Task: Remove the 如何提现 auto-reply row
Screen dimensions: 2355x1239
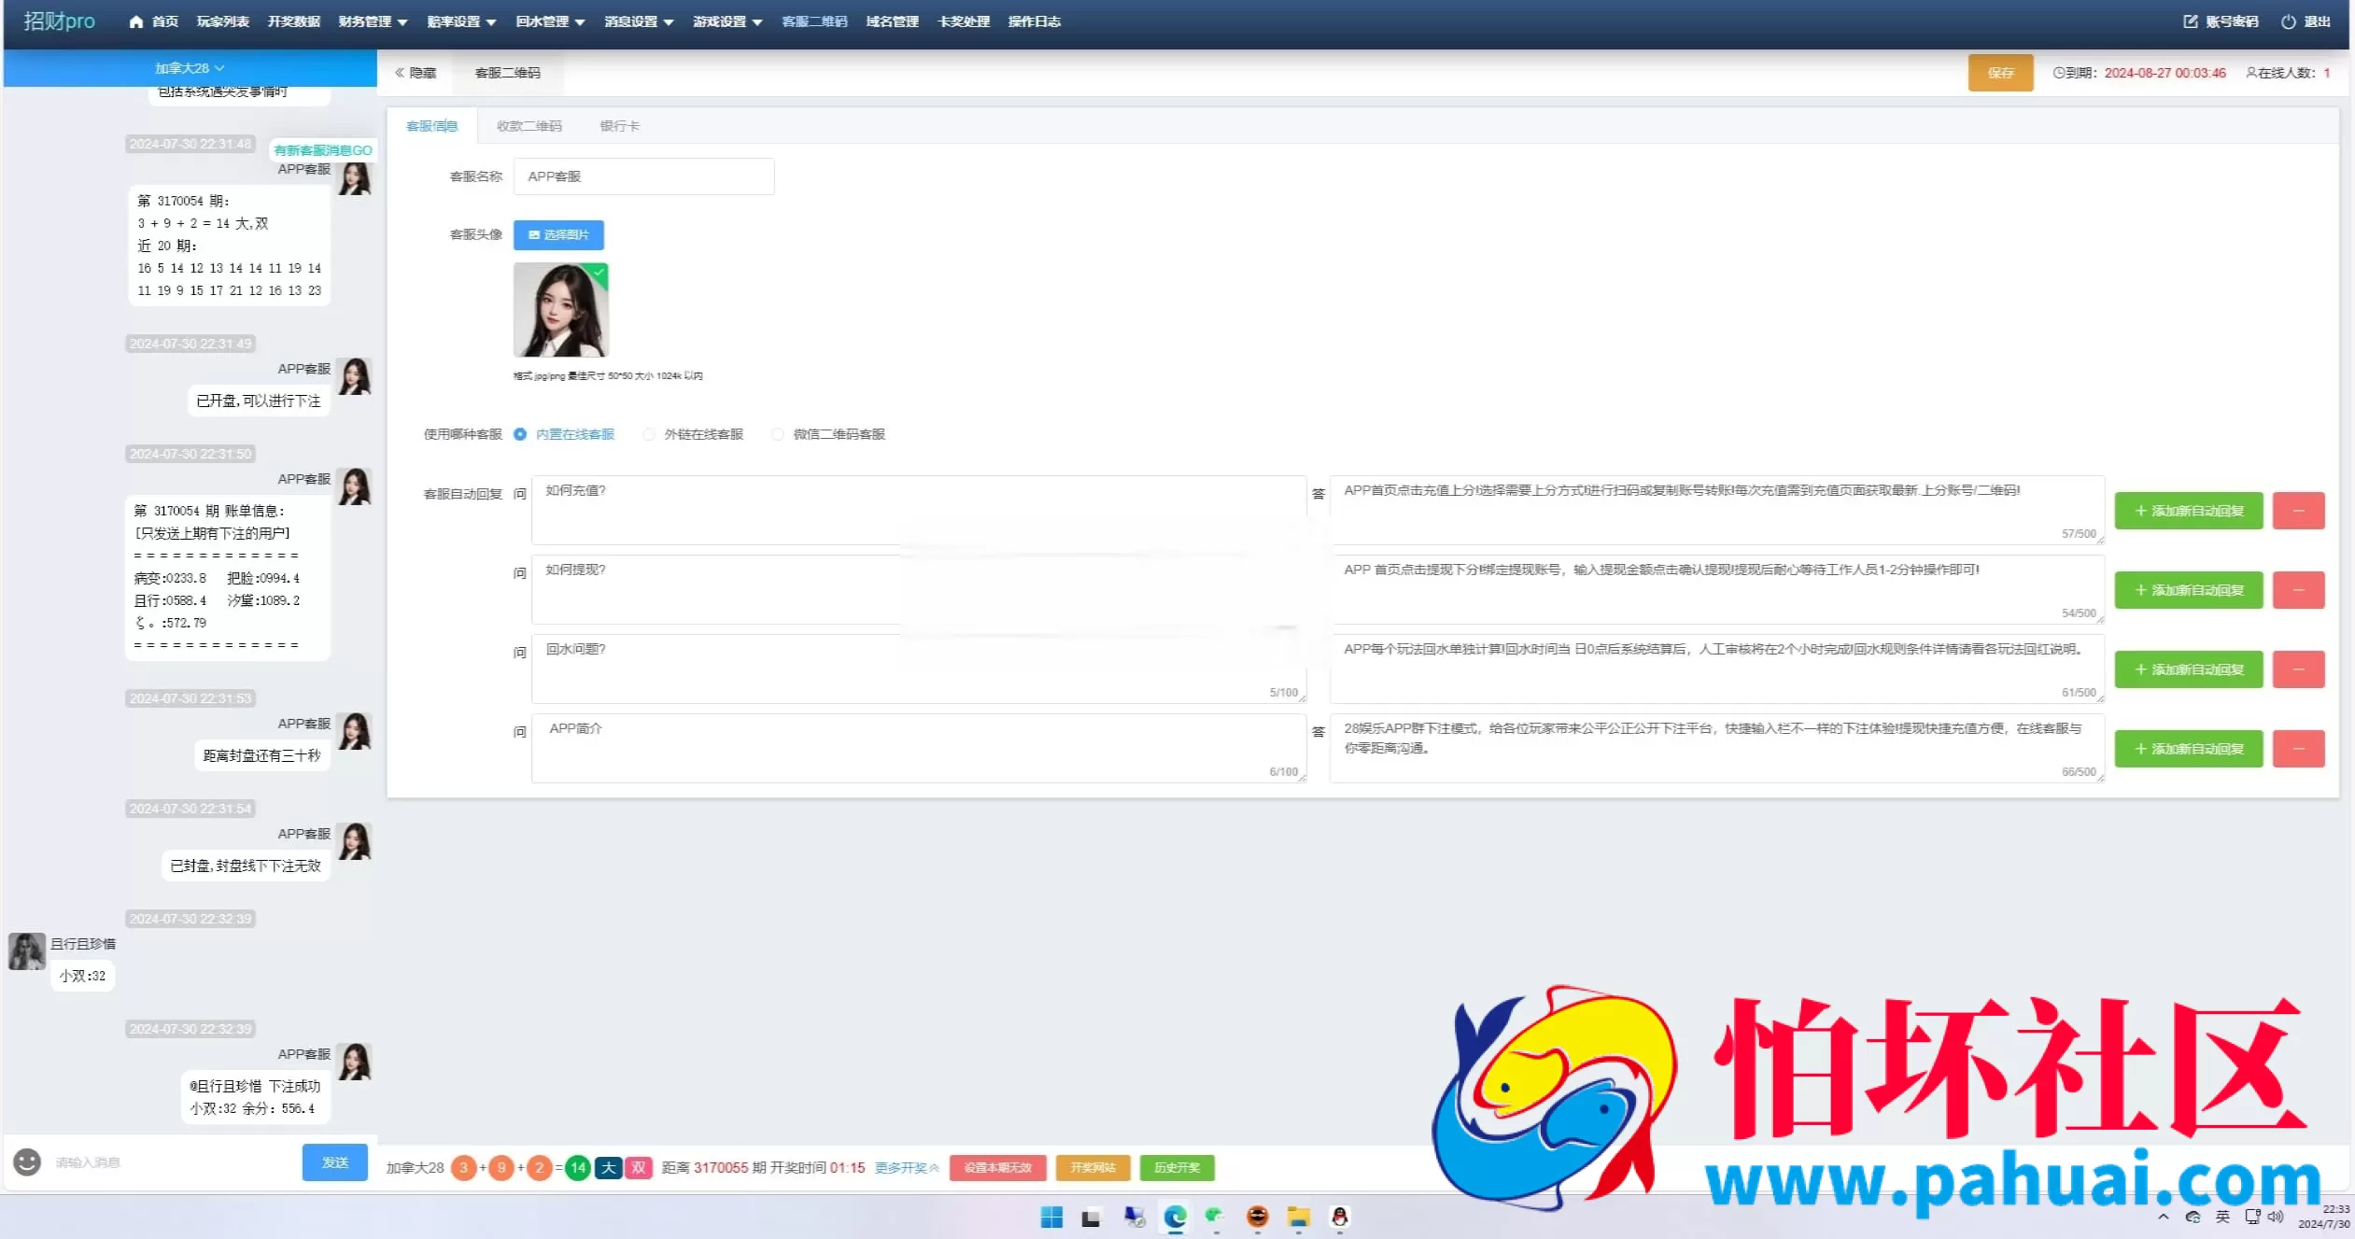Action: pos(2298,590)
